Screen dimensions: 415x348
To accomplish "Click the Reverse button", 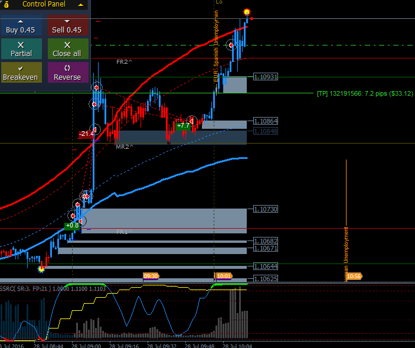I will point(68,72).
